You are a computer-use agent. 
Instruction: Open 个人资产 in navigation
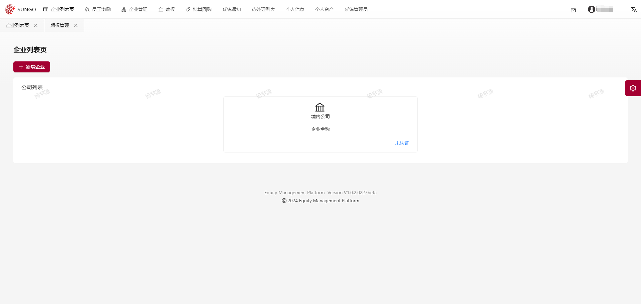tap(325, 9)
